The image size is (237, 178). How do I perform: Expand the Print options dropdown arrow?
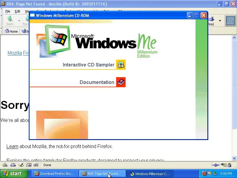[x=220, y=20]
